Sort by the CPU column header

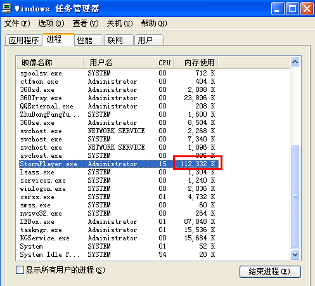pyautogui.click(x=162, y=63)
